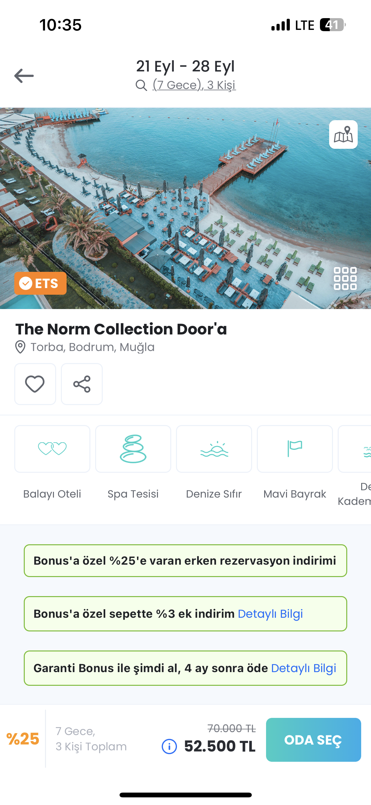Screen dimensions: 371x805
Task: Tap the hotel beach photo
Action: pos(185,208)
